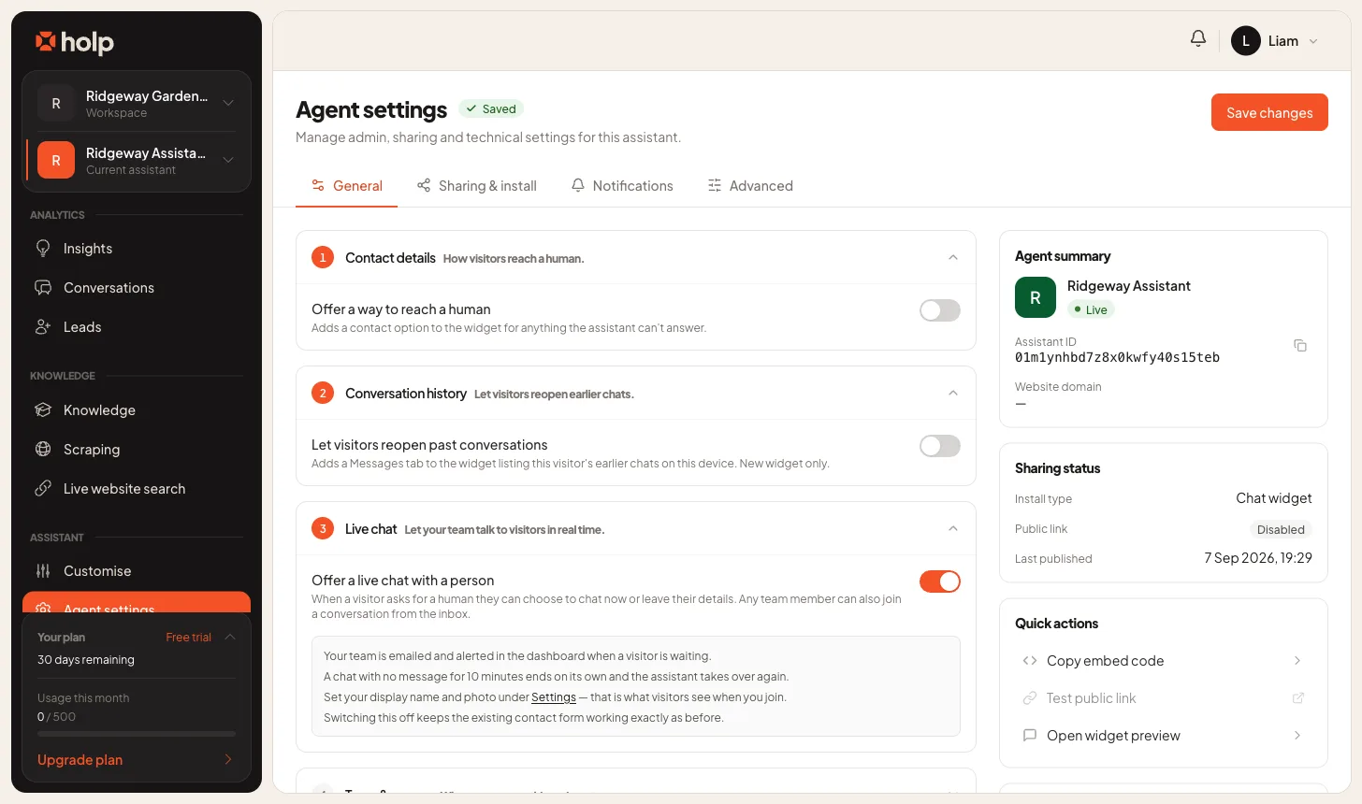Image resolution: width=1362 pixels, height=804 pixels.
Task: Open Leads in the sidebar
Action: [x=137, y=327]
